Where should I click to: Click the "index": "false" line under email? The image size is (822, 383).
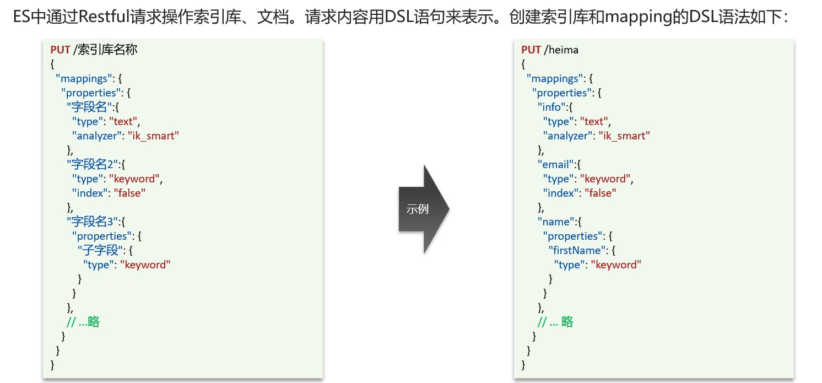coord(580,193)
